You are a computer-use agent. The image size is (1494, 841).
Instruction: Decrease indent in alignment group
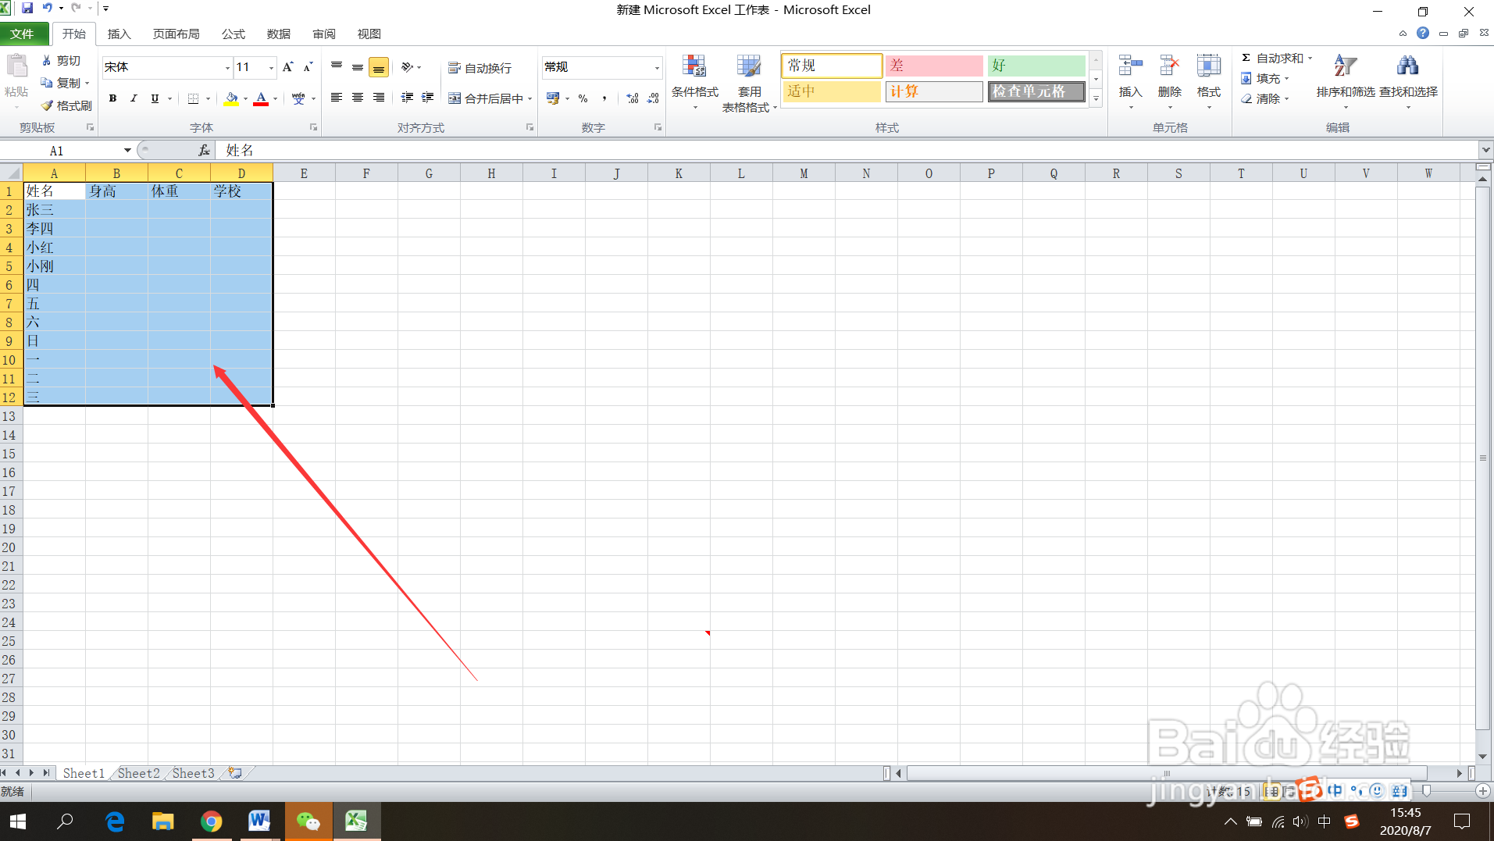(407, 98)
